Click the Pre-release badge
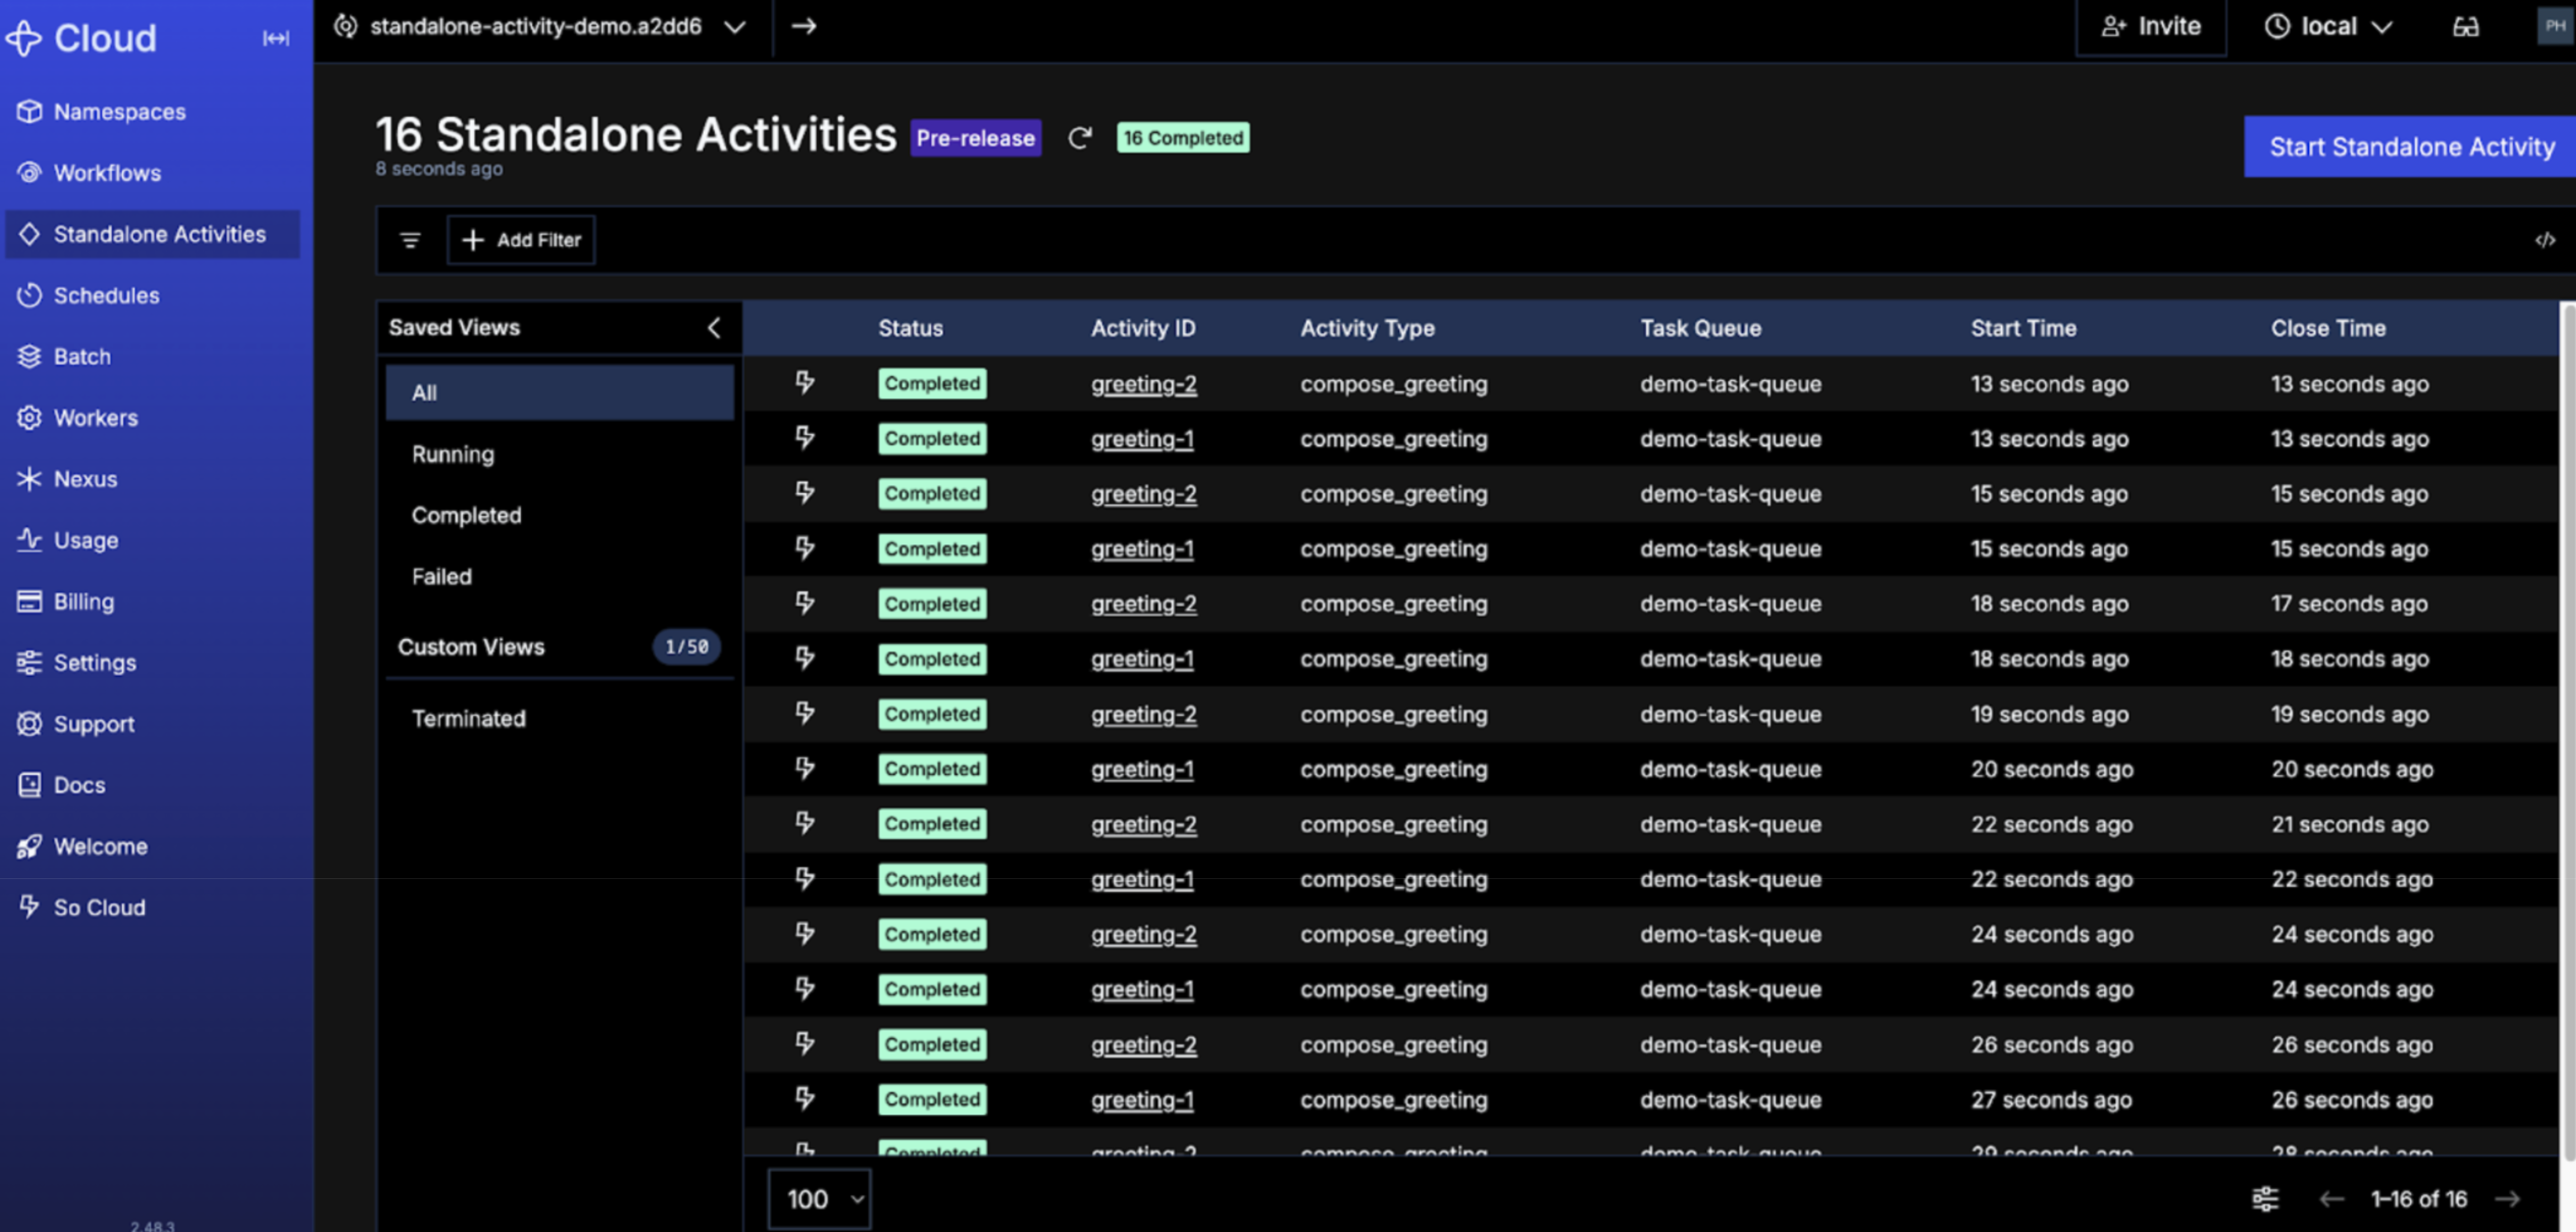Image resolution: width=2576 pixels, height=1232 pixels. 975,138
